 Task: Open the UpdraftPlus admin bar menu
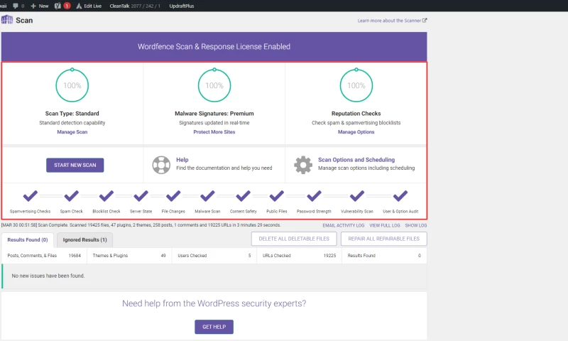[x=182, y=6]
